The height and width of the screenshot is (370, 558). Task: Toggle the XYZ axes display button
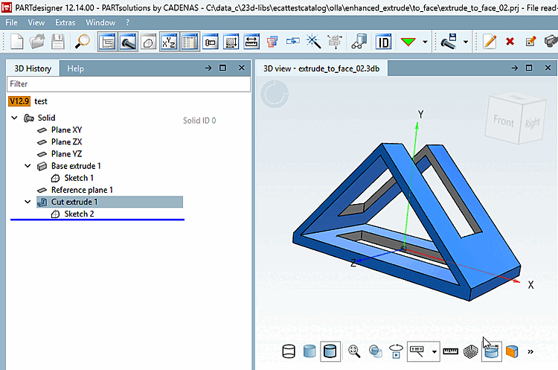pos(169,42)
